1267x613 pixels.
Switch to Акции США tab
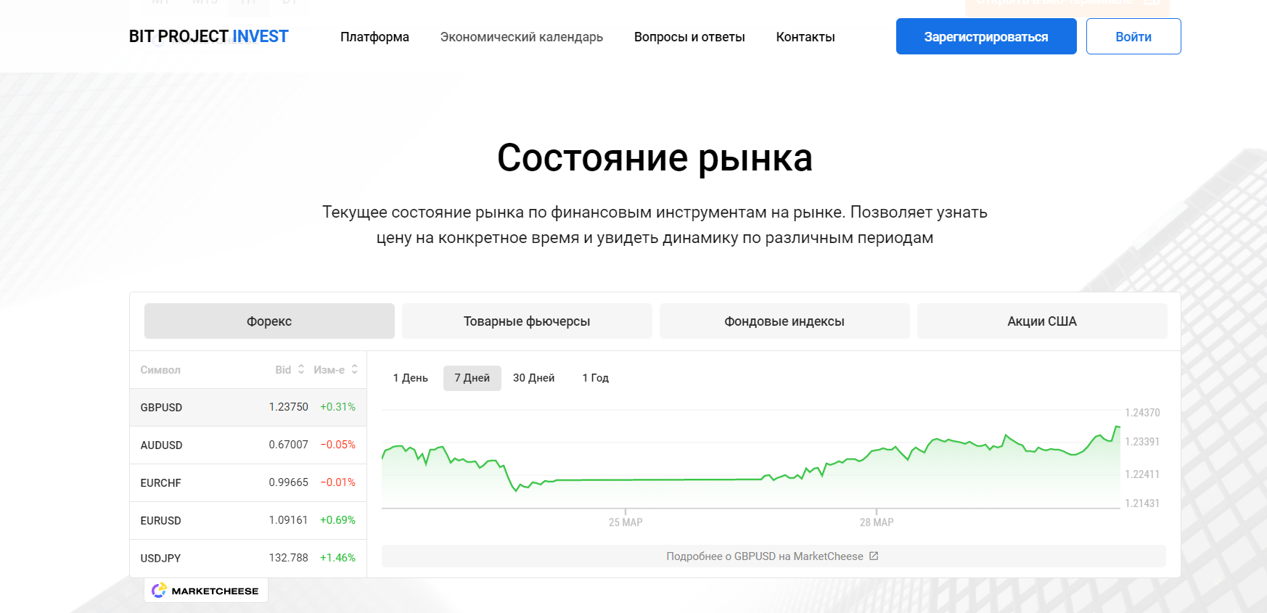click(1042, 321)
